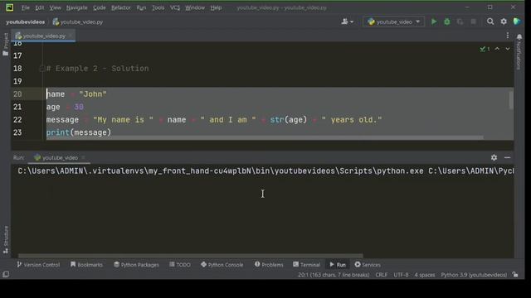This screenshot has height=298, width=531.
Task: Click the green Run button in toolbar
Action: pyautogui.click(x=434, y=22)
